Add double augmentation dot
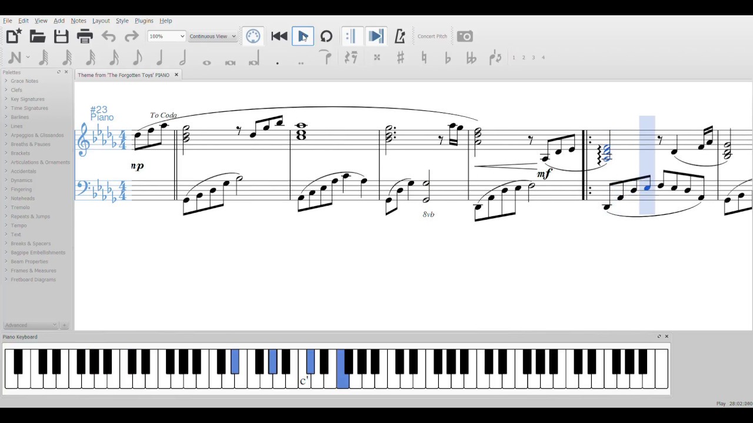Viewport: 753px width, 423px height. pos(301,62)
